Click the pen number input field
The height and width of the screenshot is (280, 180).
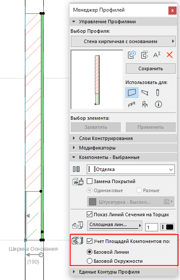151,227
